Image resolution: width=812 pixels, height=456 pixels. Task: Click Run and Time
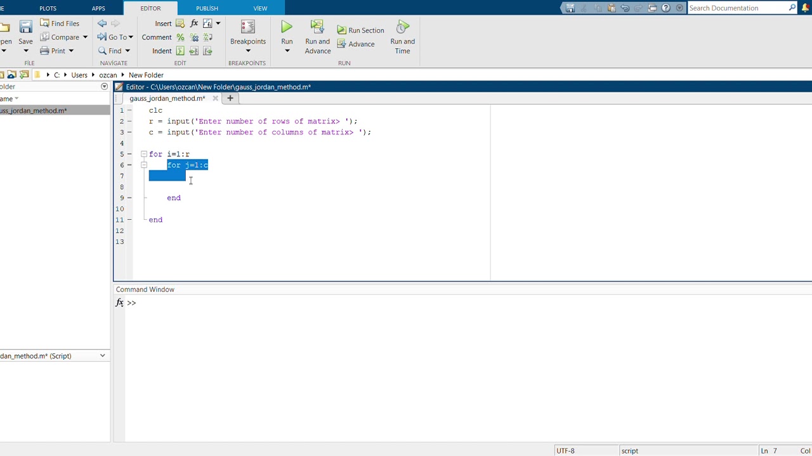click(x=402, y=37)
